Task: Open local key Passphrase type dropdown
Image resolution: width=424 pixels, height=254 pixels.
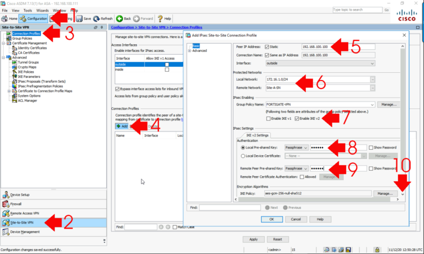Action: pyautogui.click(x=296, y=147)
